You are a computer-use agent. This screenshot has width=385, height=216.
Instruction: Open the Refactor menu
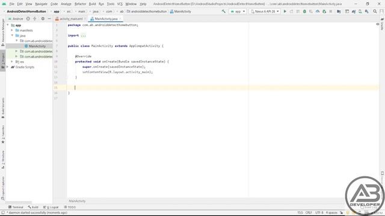80,4
